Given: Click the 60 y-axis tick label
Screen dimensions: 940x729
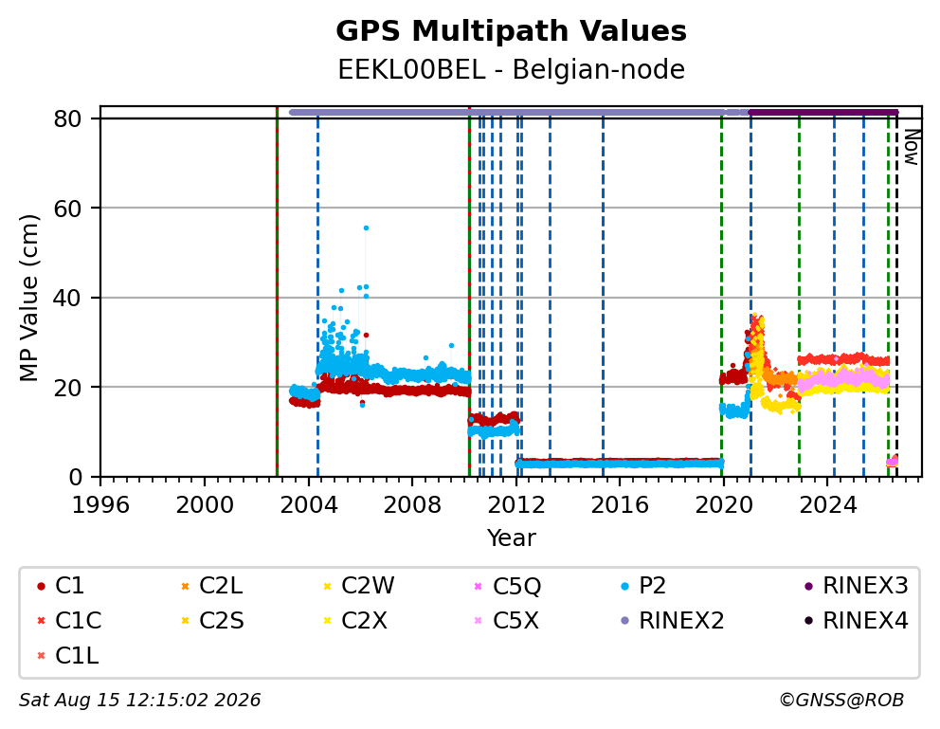Looking at the screenshot, I should [67, 209].
